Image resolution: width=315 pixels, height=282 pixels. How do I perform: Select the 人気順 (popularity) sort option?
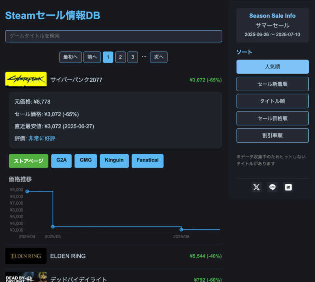272,66
